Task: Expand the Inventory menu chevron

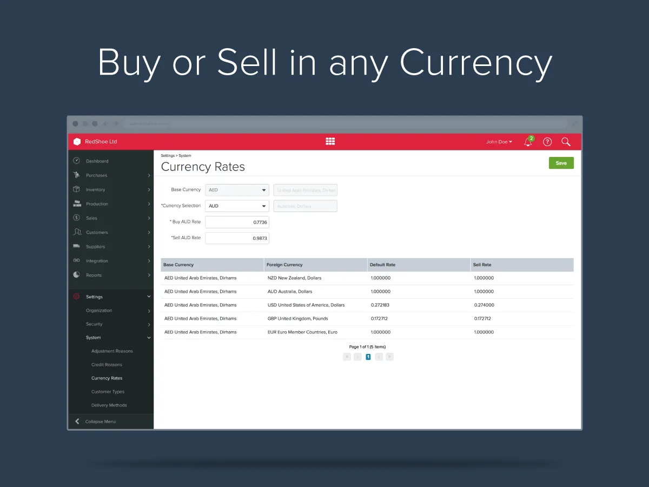Action: click(149, 189)
